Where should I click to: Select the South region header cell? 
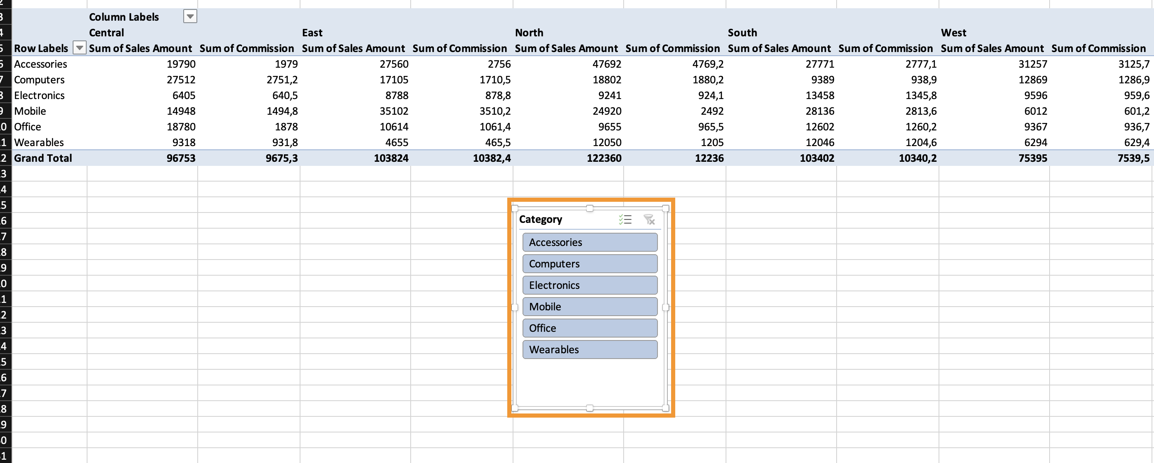click(x=743, y=33)
